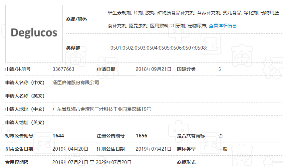283x167 pixels.
Task: Click preliminary announcement issue 1644
Action: 58,136
